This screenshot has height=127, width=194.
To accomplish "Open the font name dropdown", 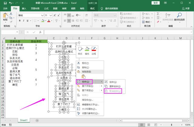I will pyautogui.click(x=42, y=15).
